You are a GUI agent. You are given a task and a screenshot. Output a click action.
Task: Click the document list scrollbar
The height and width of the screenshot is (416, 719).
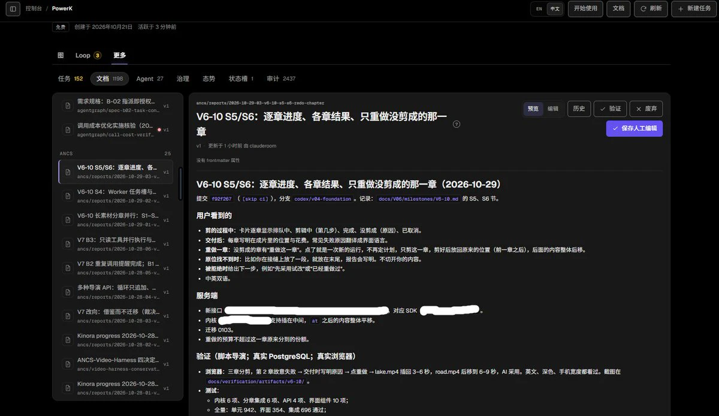(180, 183)
